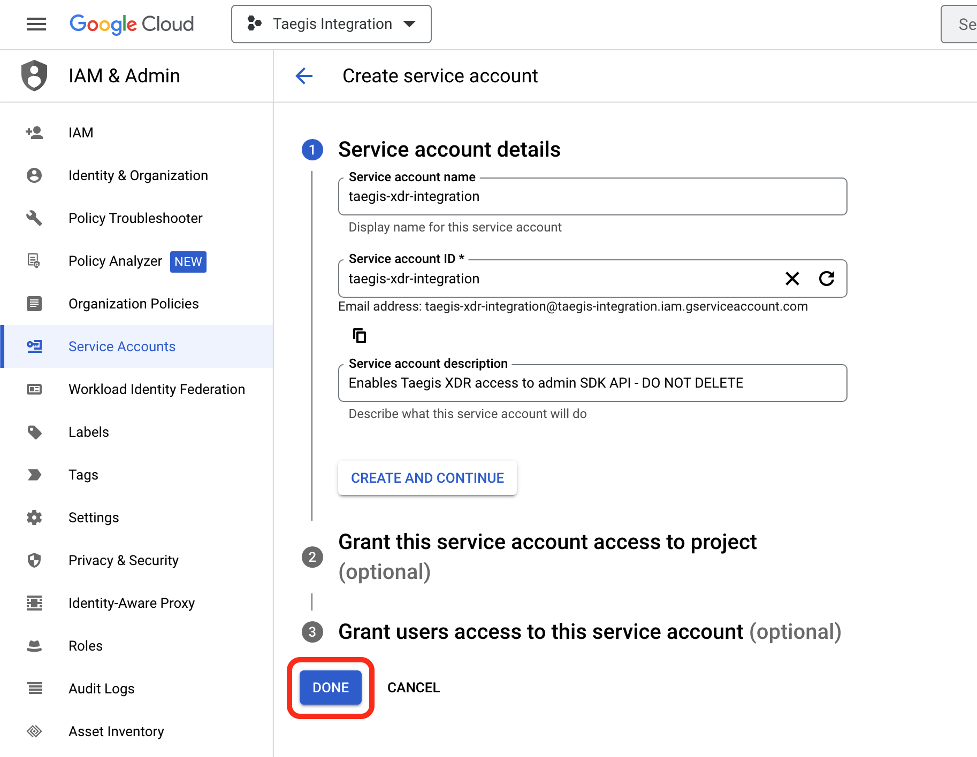
Task: Select Service Accounts in sidebar
Action: click(x=136, y=346)
